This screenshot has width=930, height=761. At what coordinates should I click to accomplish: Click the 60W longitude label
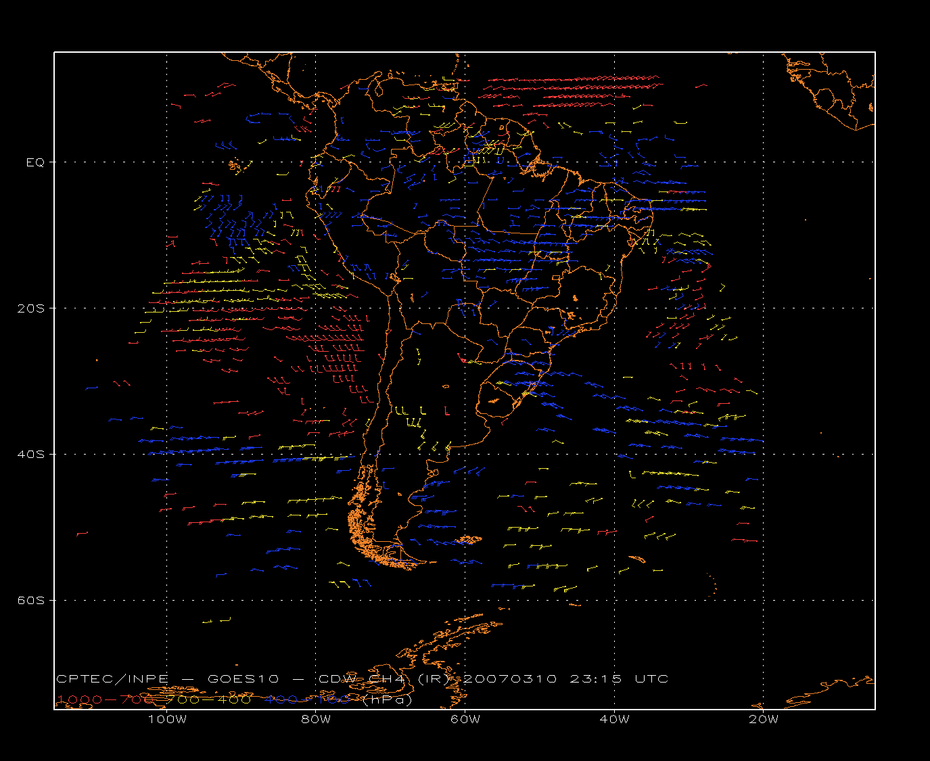pos(465,719)
